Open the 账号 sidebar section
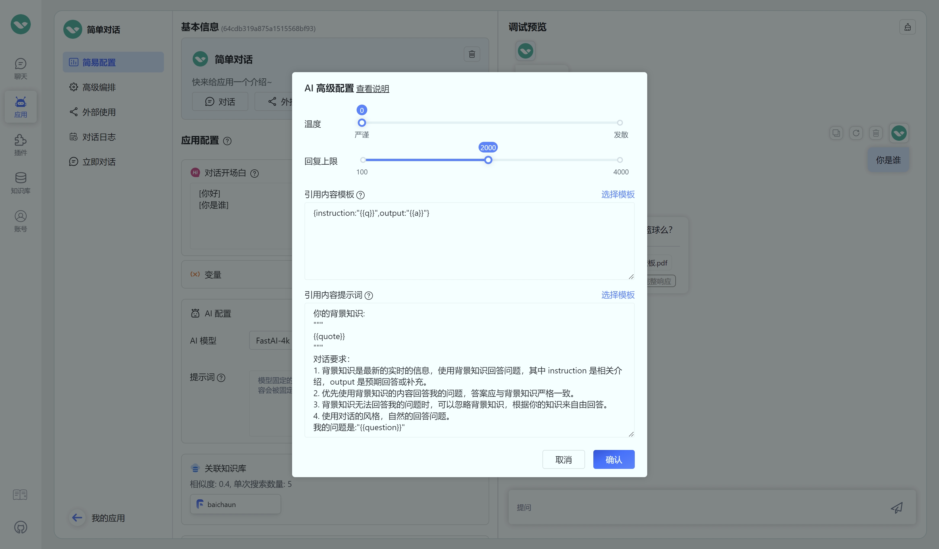Viewport: 939px width, 549px height. [x=20, y=221]
